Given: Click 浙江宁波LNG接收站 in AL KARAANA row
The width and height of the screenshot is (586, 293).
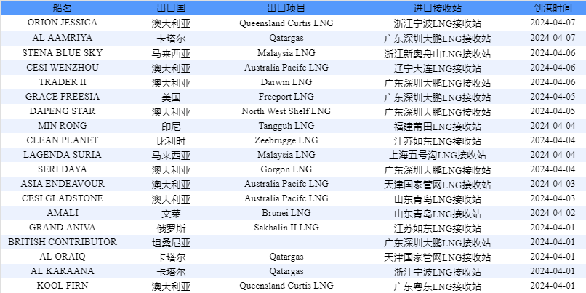Looking at the screenshot, I should click(437, 272).
